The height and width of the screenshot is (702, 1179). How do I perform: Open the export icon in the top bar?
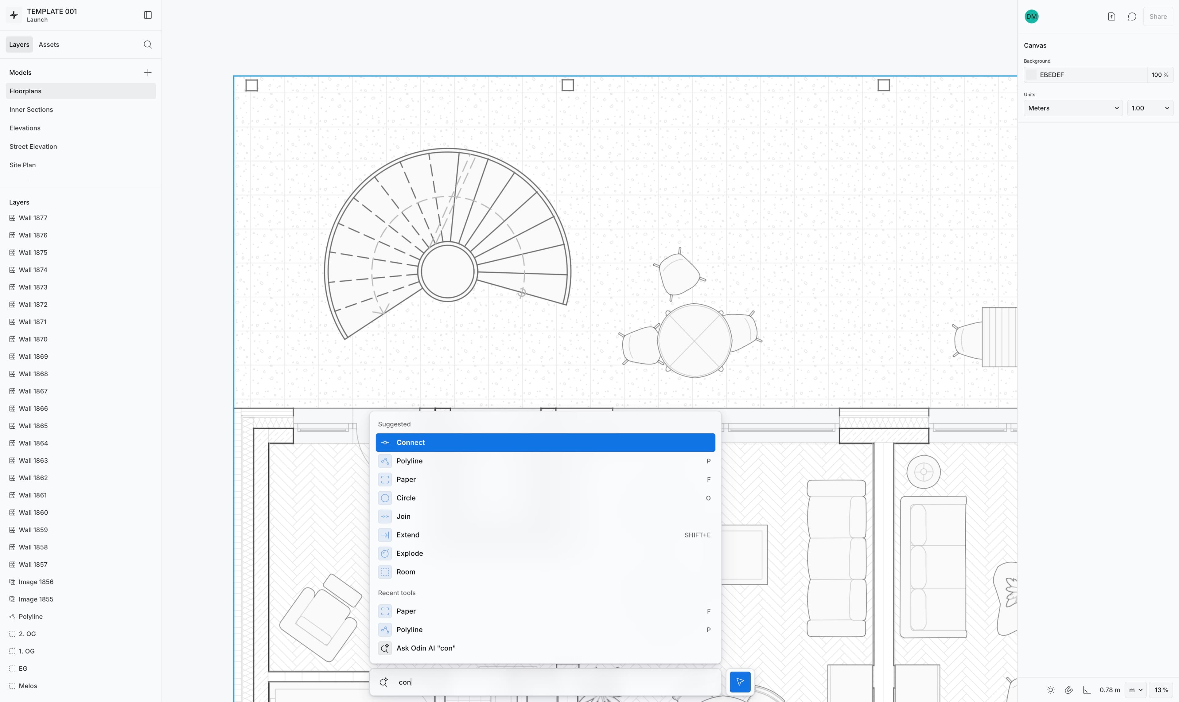[x=1112, y=17]
